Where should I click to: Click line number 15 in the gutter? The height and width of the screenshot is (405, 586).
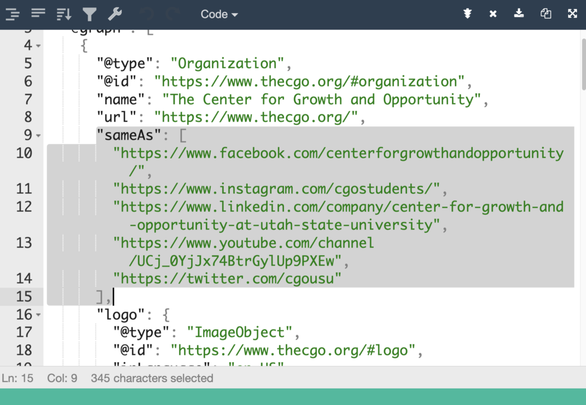pos(24,297)
